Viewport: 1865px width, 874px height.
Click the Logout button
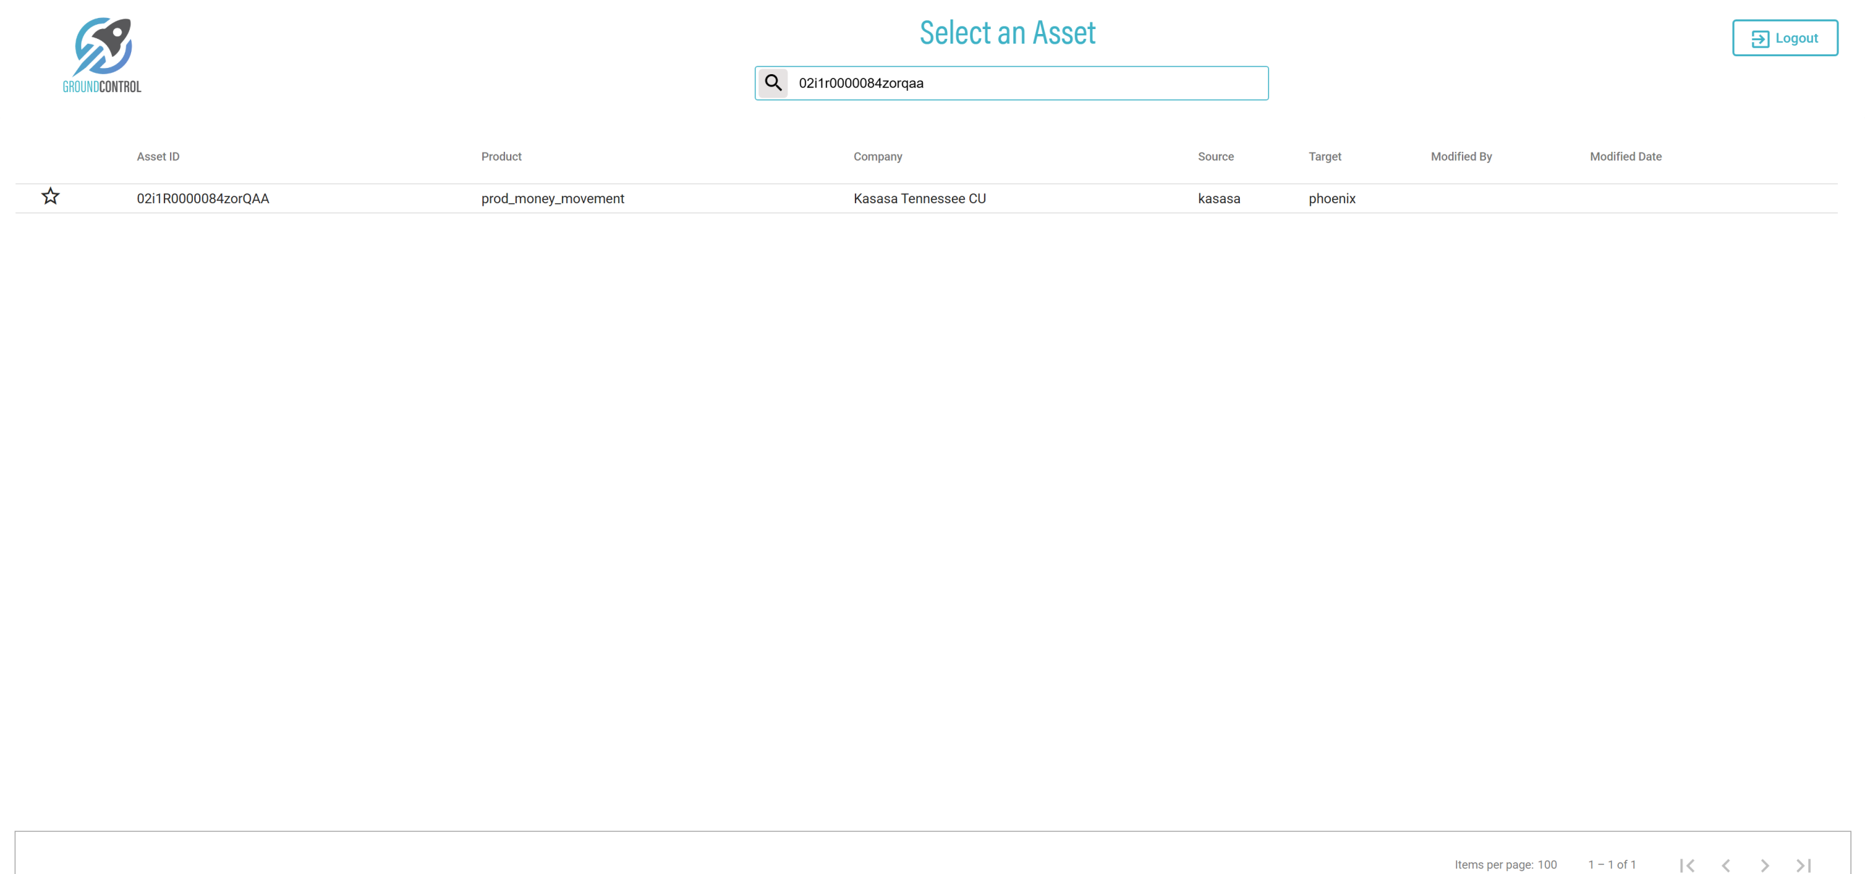[1784, 37]
